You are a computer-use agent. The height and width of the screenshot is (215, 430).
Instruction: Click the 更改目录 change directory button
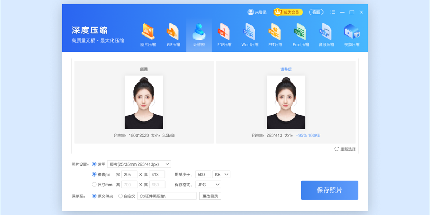[210, 196]
